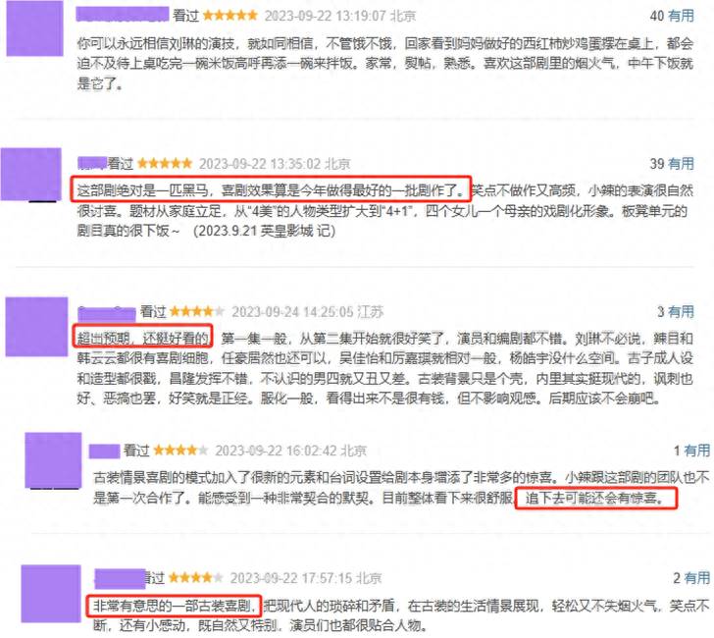Screen dimensions: 714x638
Task: Open the last reviewer's avatar thumbnail
Action: tap(51, 594)
